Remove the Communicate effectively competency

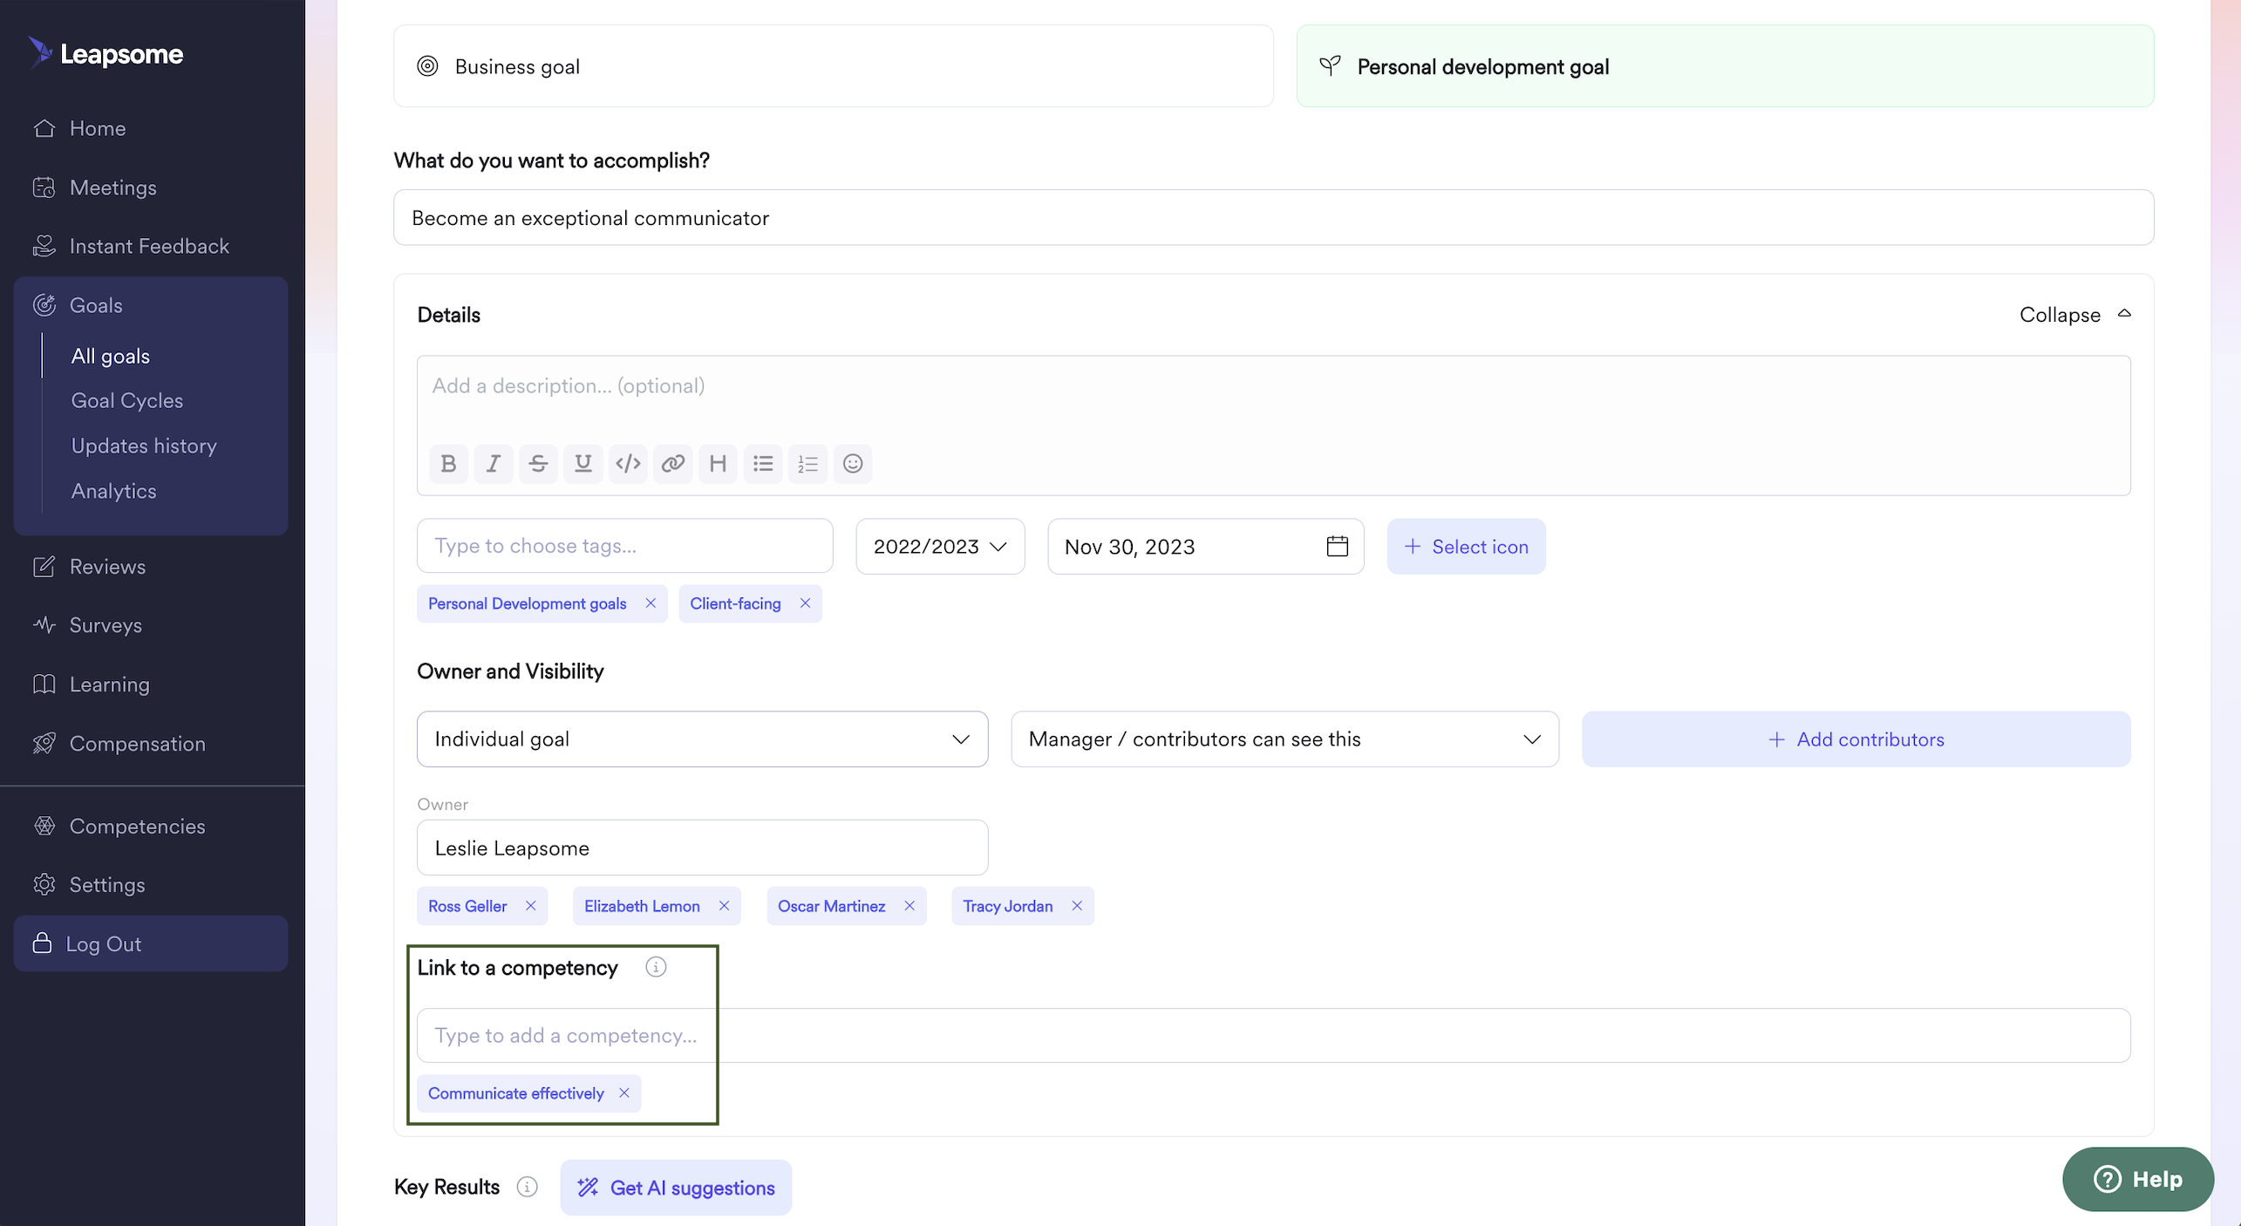(624, 1093)
